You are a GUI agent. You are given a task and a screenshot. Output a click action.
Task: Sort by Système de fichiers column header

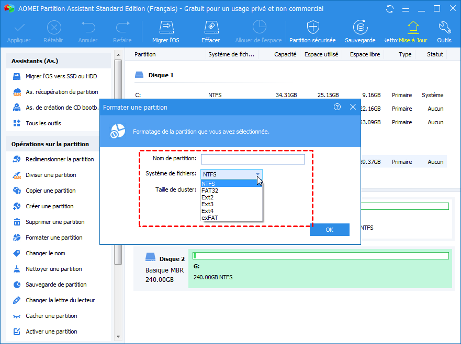tap(231, 54)
